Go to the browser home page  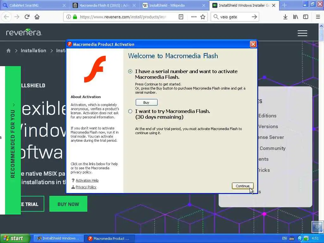pyautogui.click(x=37, y=17)
